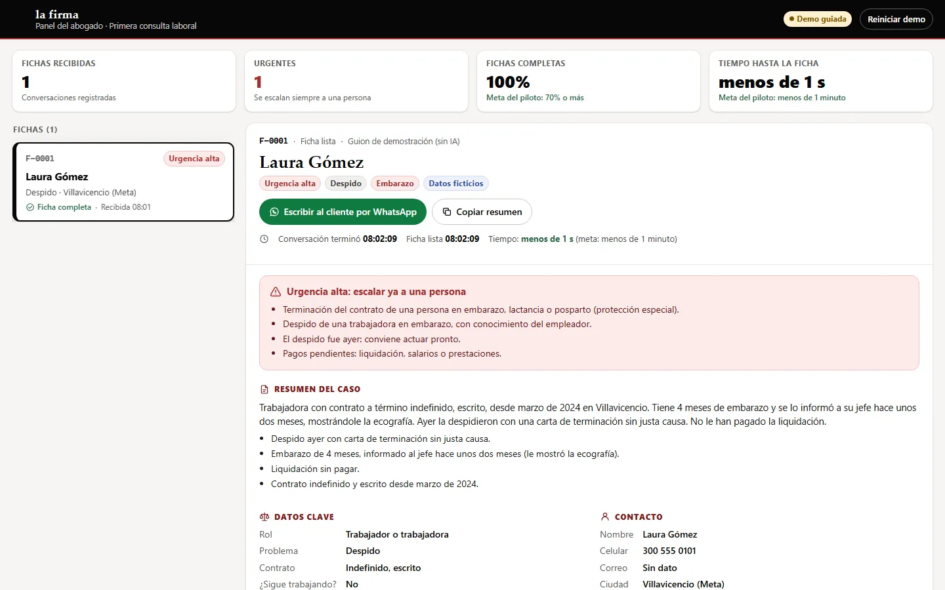Click the Fichas recibidas stat card
The width and height of the screenshot is (945, 590).
coord(124,81)
